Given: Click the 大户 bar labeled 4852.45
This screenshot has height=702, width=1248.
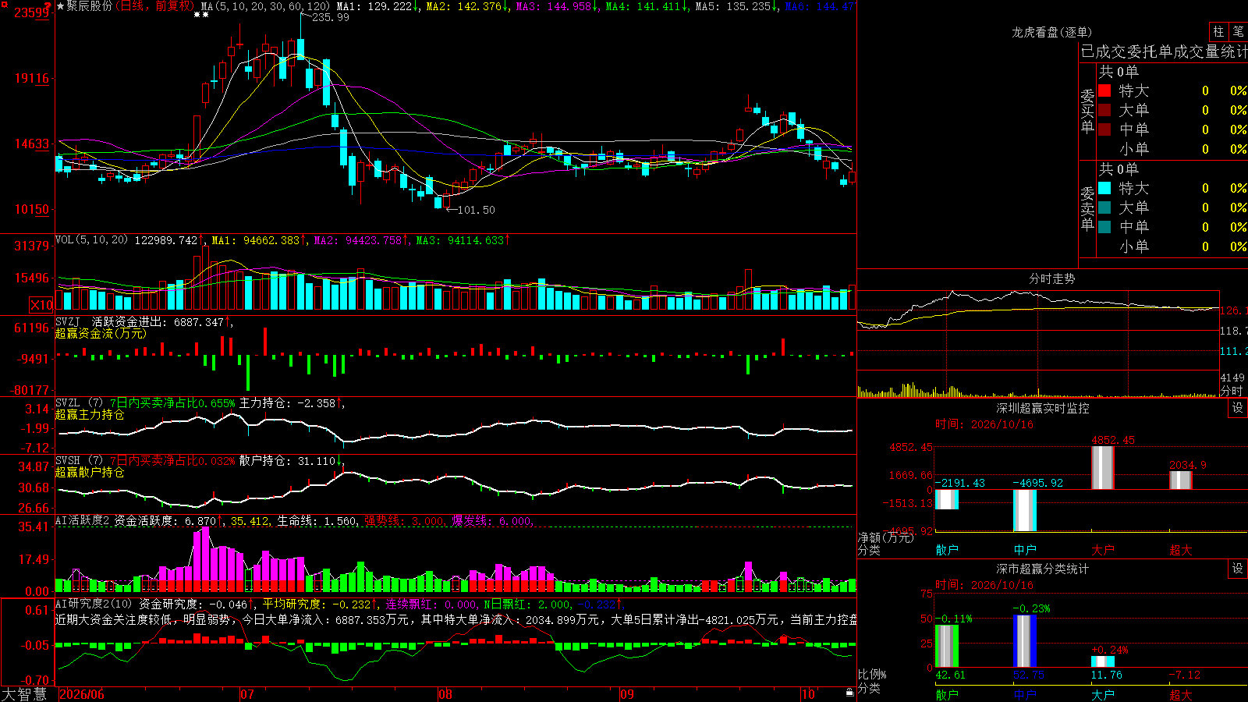Looking at the screenshot, I should [x=1103, y=467].
